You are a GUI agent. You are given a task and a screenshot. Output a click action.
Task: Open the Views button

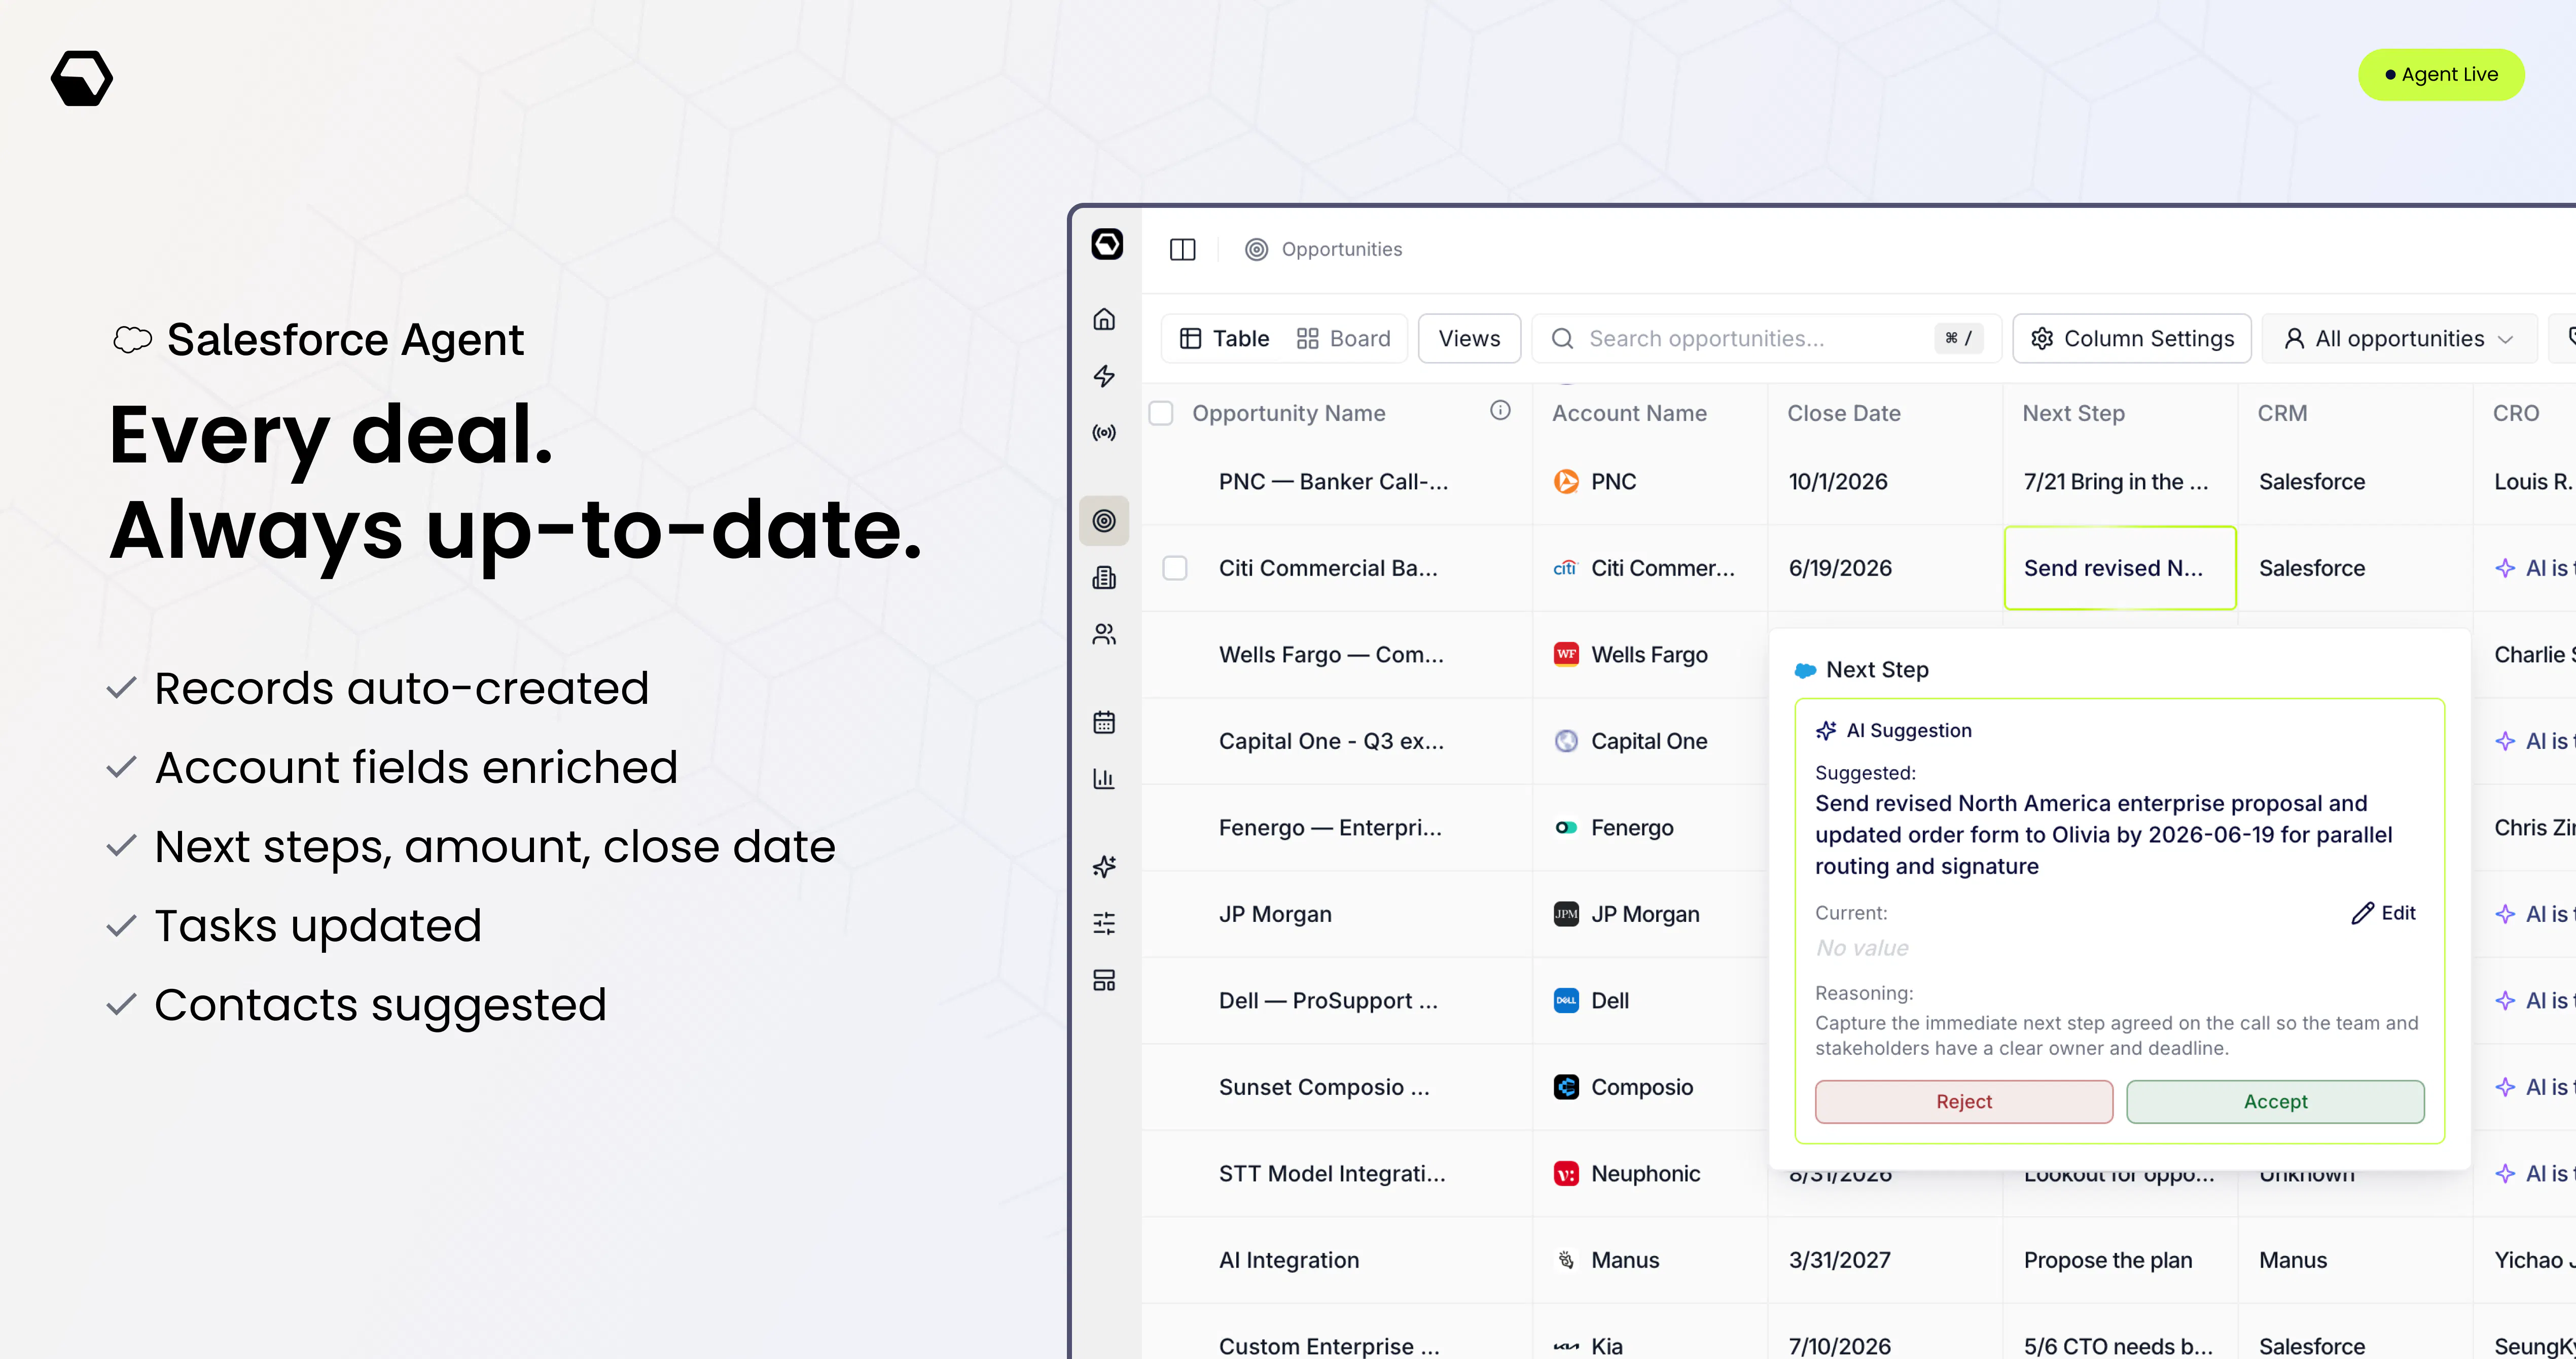[1469, 339]
